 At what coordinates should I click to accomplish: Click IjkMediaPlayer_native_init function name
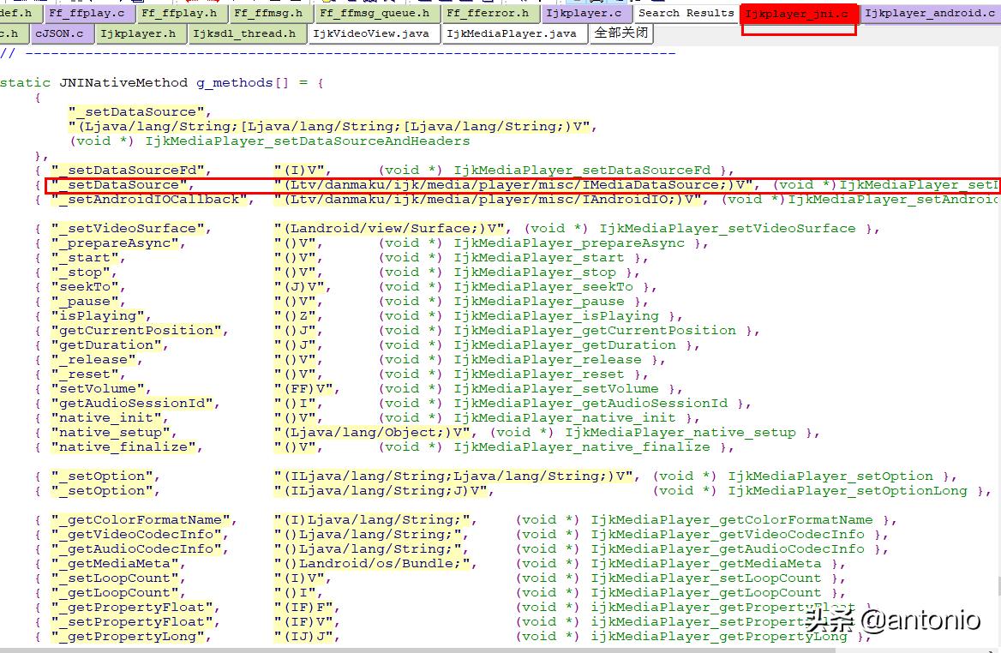565,418
